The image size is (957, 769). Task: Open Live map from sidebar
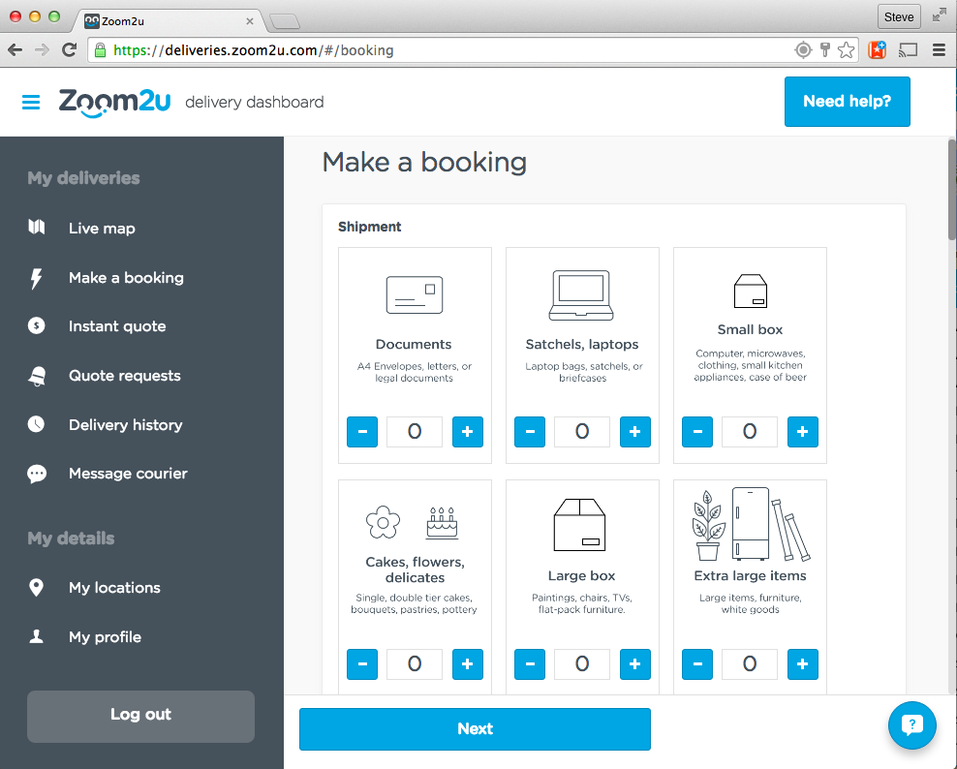coord(102,229)
